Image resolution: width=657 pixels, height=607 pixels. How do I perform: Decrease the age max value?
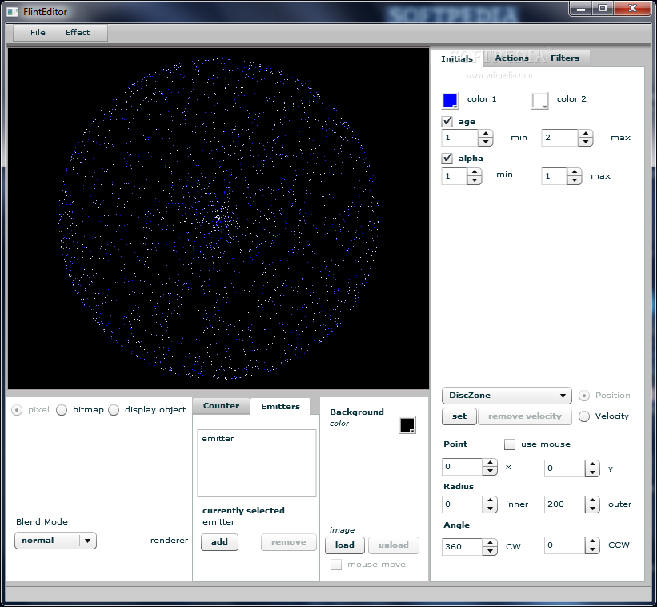click(586, 142)
